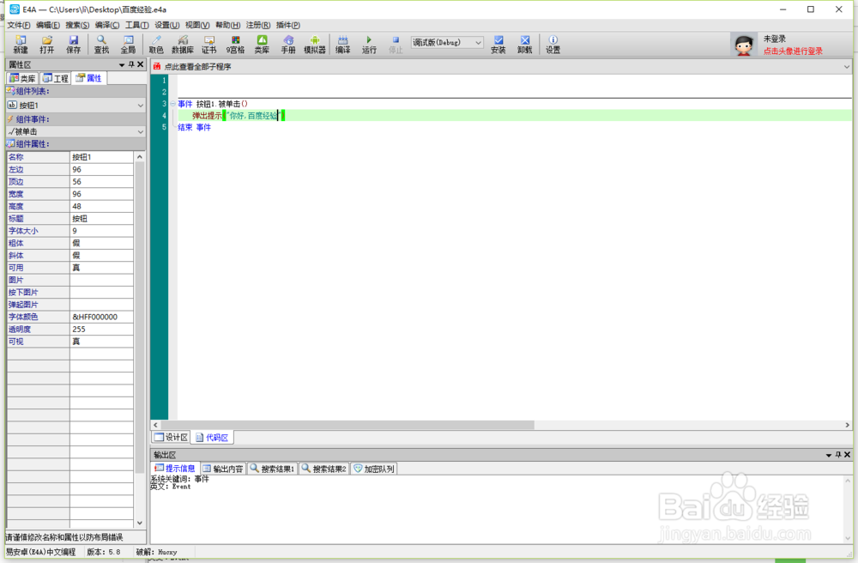
Task: Click the 卸载 uninstall icon
Action: [x=525, y=45]
